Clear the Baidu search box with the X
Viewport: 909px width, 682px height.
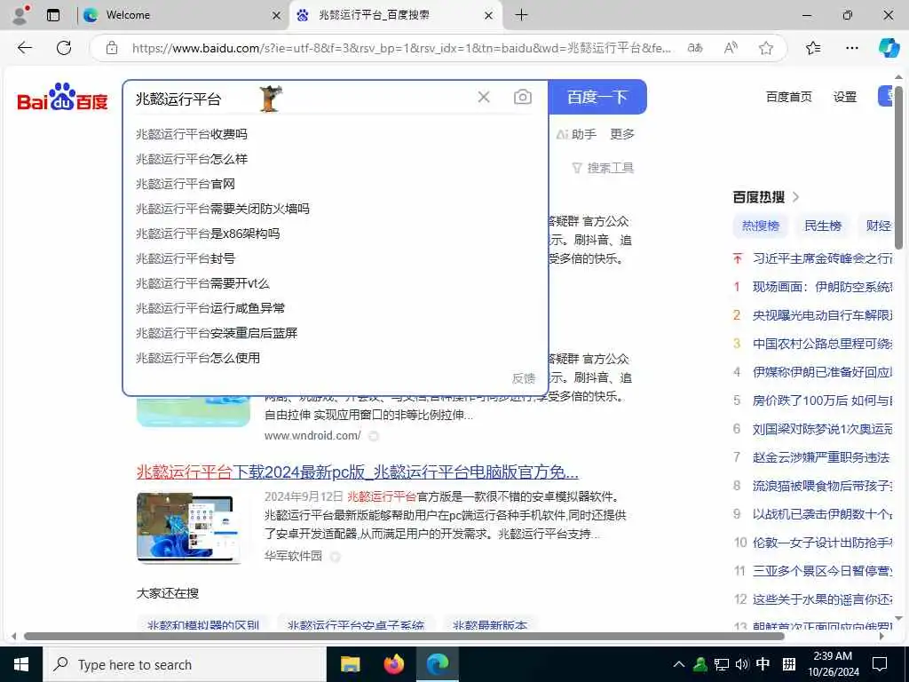coord(484,97)
